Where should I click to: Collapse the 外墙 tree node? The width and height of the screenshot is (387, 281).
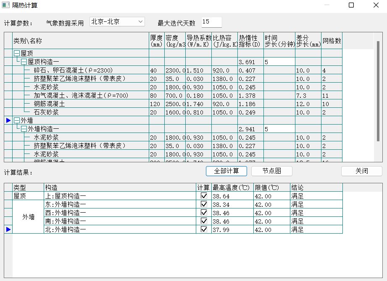[16, 120]
